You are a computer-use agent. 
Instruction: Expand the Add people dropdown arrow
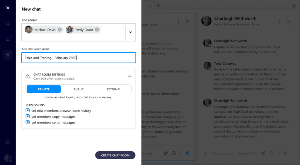coord(130,32)
